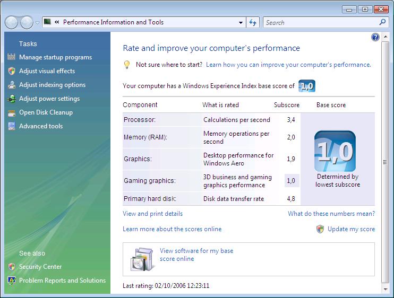Click What do these numbers mean link
Viewport: 394px width, 298px height.
331,214
